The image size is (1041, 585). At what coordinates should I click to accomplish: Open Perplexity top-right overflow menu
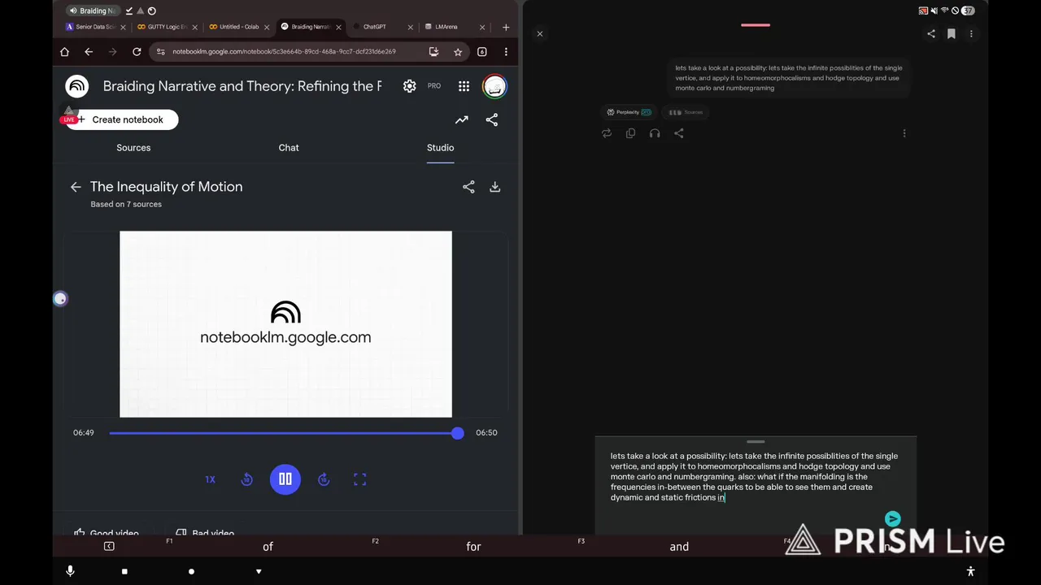(x=971, y=34)
